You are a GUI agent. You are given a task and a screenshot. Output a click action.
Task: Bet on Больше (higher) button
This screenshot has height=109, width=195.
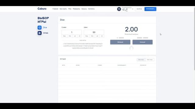click(143, 42)
